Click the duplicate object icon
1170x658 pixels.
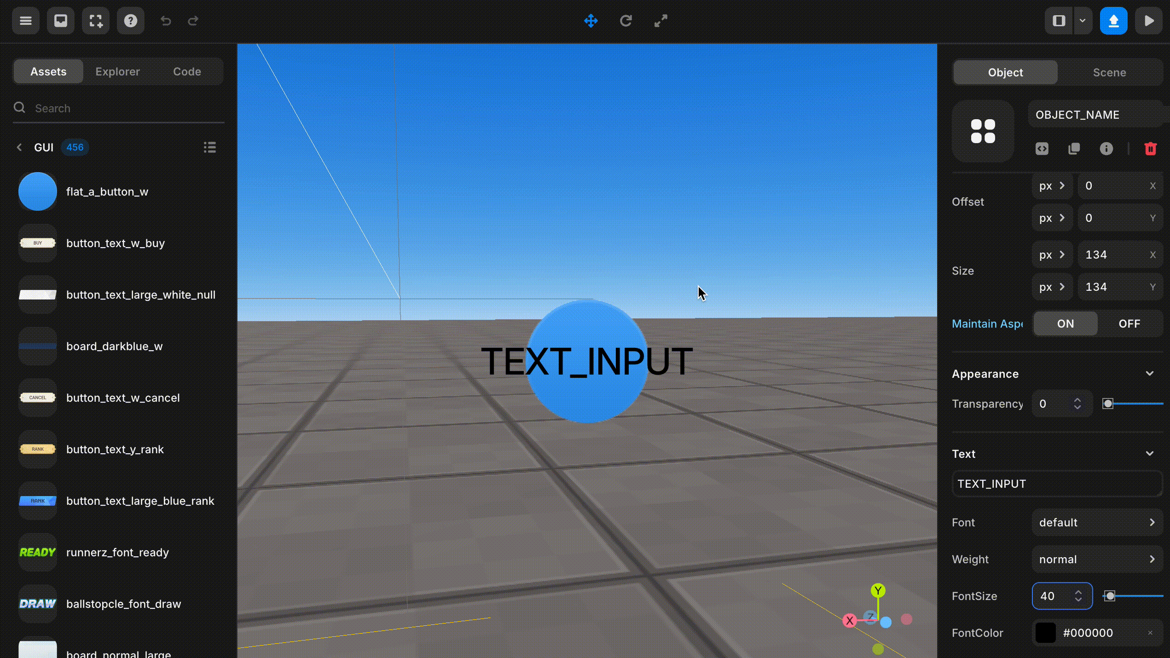point(1074,149)
